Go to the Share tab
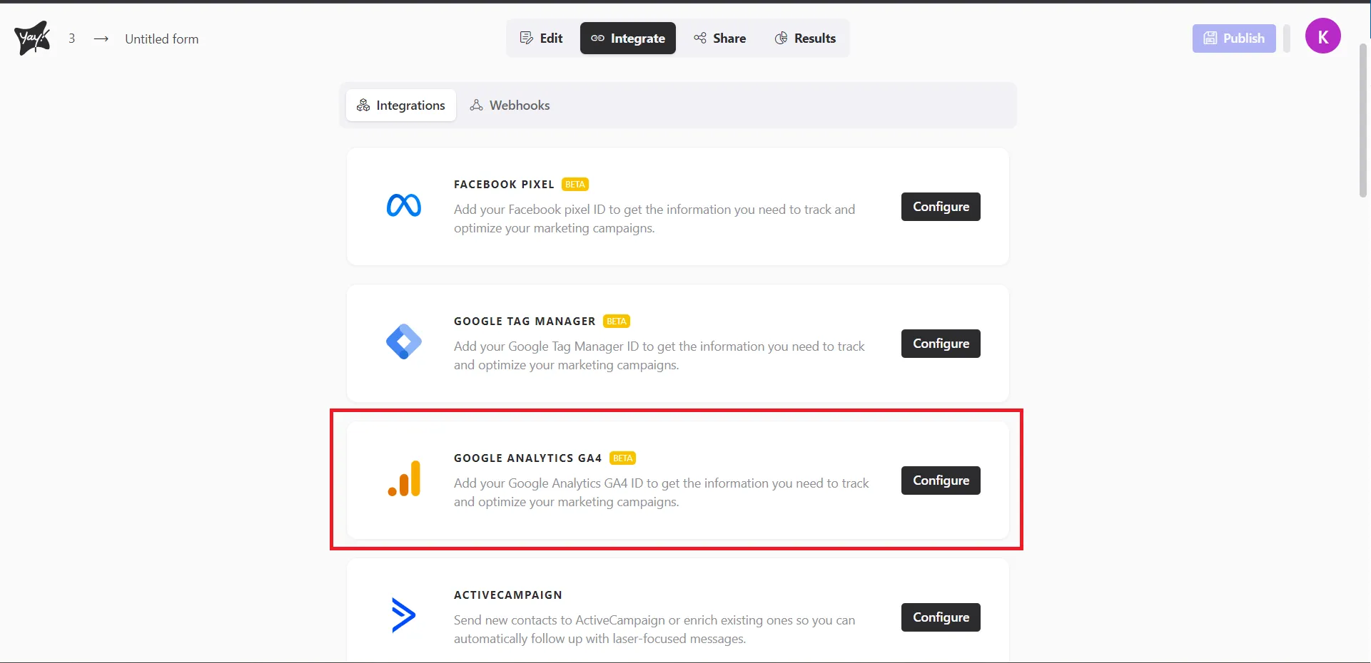 (x=720, y=38)
